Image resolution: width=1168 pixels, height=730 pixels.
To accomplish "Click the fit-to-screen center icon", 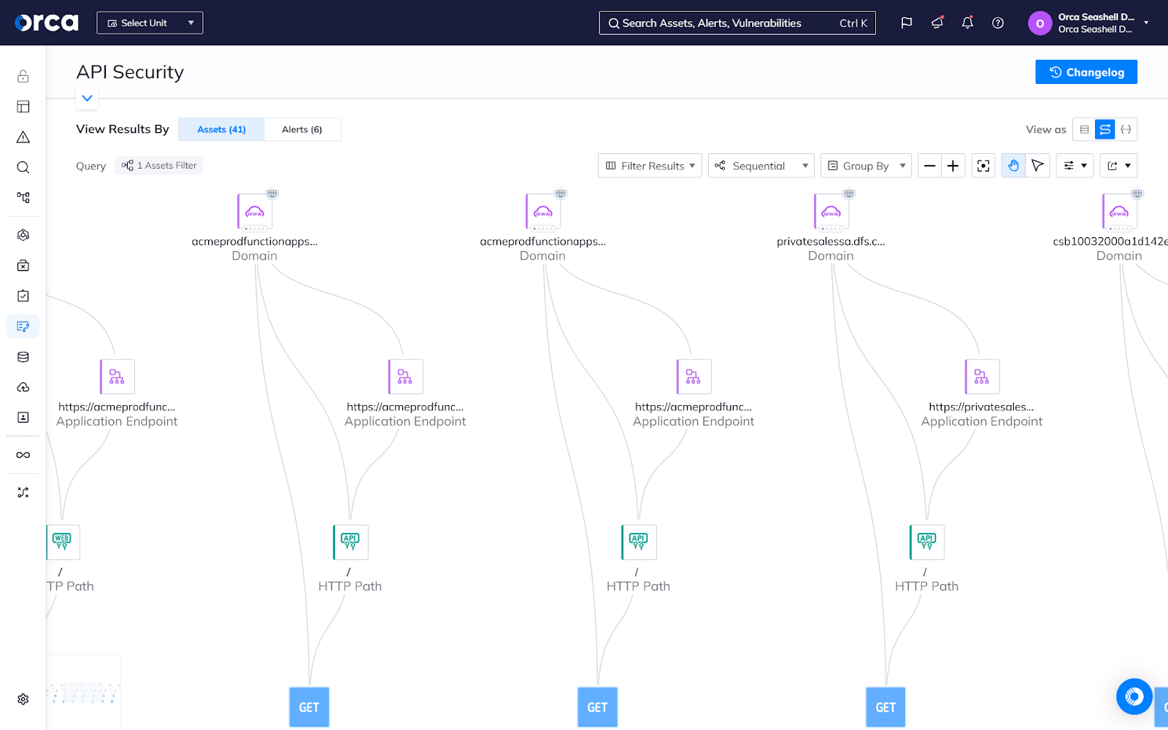I will pos(983,166).
